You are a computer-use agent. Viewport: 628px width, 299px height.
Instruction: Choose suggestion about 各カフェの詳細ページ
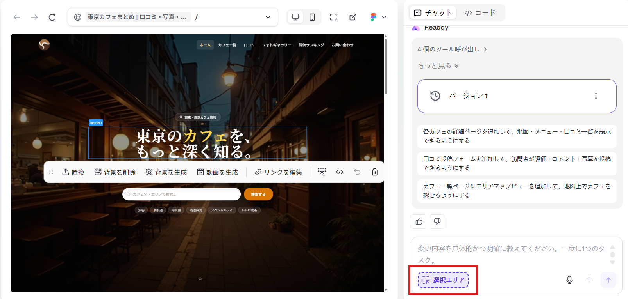(x=517, y=136)
